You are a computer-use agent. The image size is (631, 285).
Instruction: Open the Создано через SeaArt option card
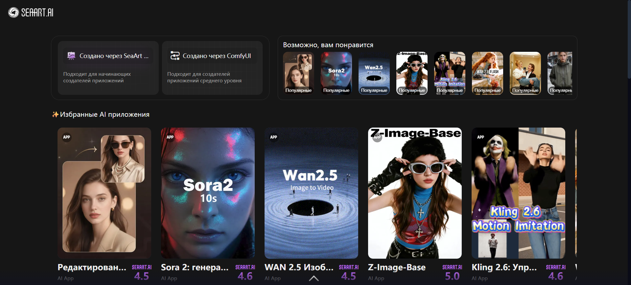[x=108, y=68]
